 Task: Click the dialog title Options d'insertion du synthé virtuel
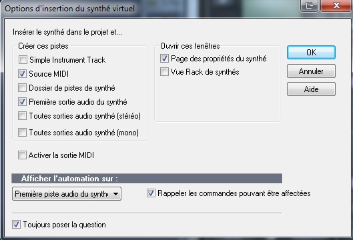70,9
